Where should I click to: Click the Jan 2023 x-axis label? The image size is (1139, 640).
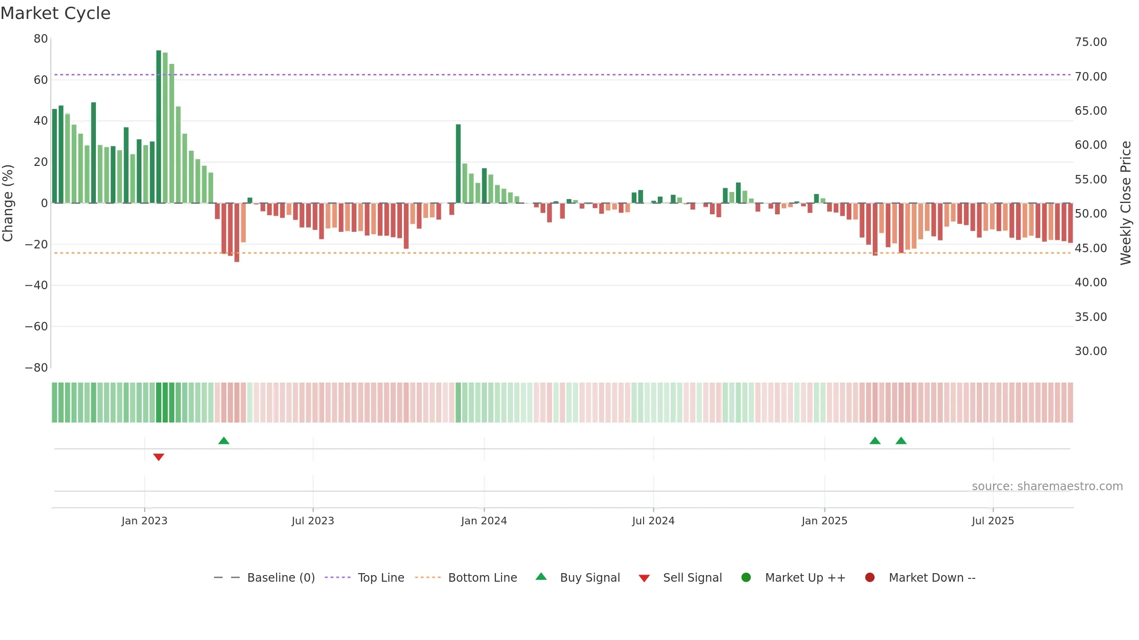[x=144, y=521]
